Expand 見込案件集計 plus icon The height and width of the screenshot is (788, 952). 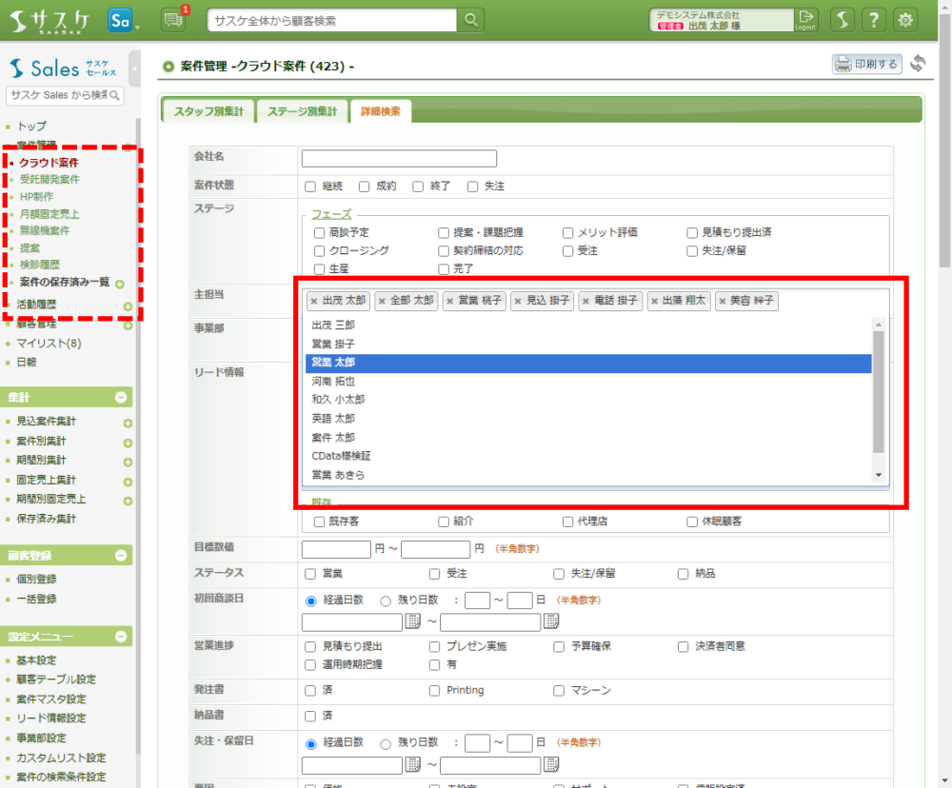tap(128, 423)
